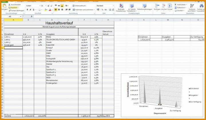Open Sortieren und Filtern

(192, 8)
